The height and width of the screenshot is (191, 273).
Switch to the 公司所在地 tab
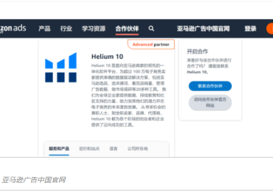138,149
